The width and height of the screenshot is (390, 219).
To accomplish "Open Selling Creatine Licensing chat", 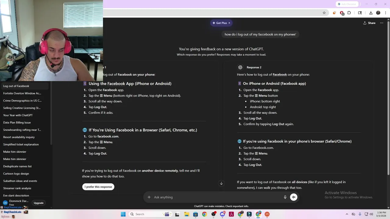I will (24, 108).
